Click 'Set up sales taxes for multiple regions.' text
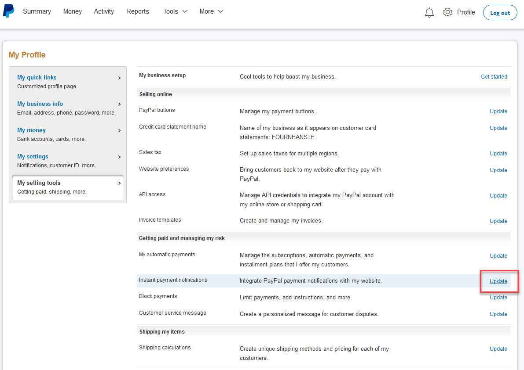This screenshot has width=524, height=370. (289, 153)
